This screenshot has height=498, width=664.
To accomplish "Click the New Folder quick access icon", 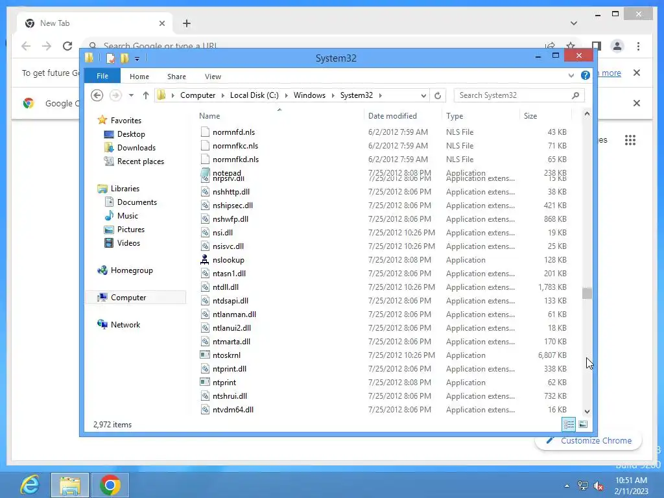I will click(x=124, y=58).
